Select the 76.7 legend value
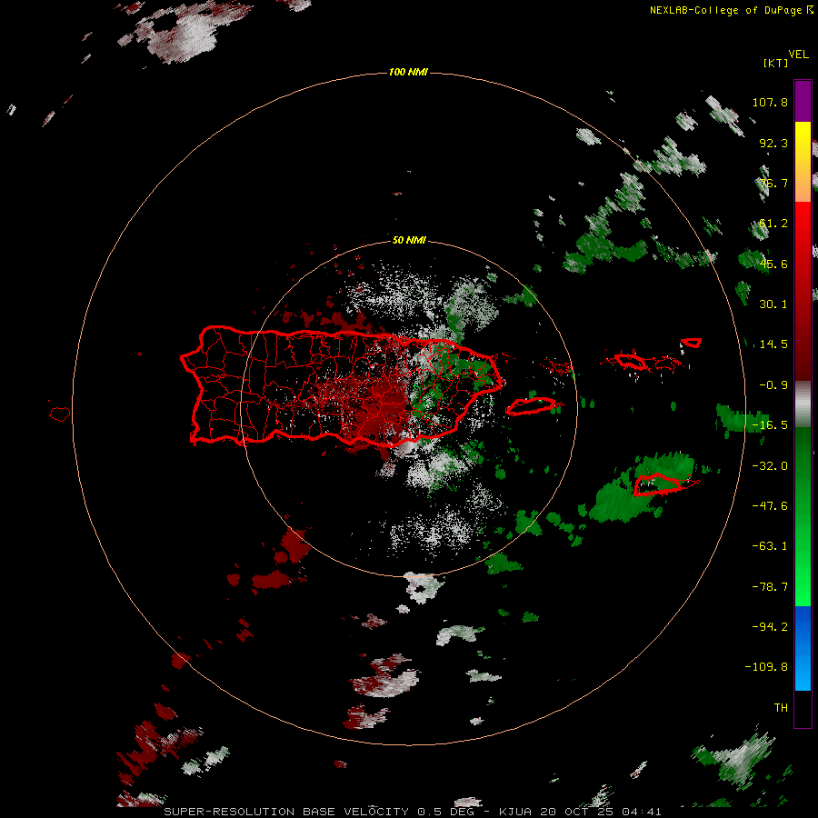 click(x=773, y=183)
